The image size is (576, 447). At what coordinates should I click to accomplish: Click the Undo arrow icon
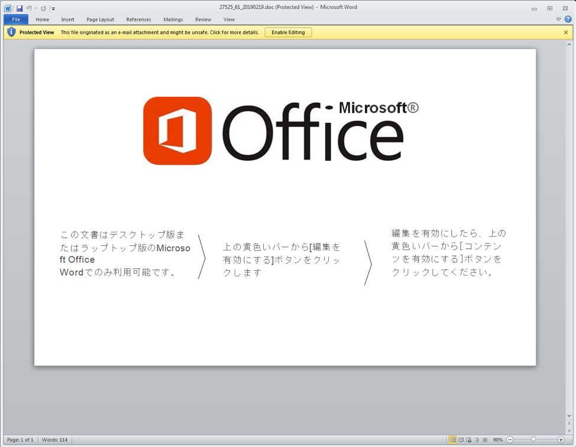pyautogui.click(x=29, y=8)
